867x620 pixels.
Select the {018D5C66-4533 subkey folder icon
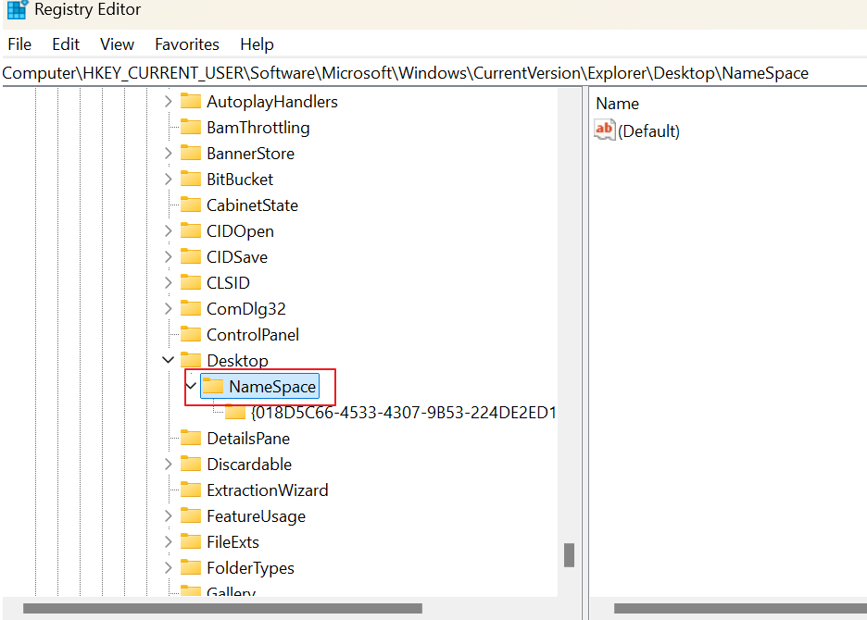click(235, 412)
